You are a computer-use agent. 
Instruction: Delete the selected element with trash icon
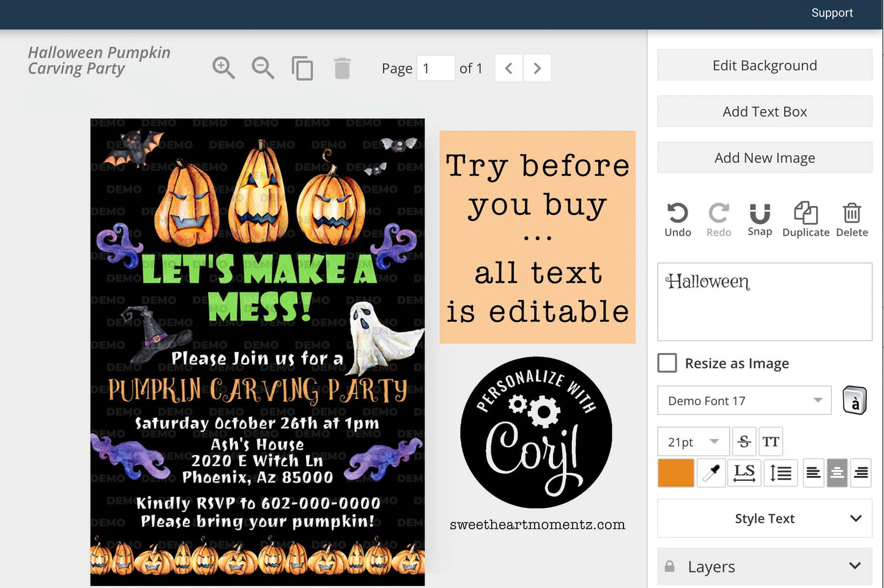(x=852, y=214)
